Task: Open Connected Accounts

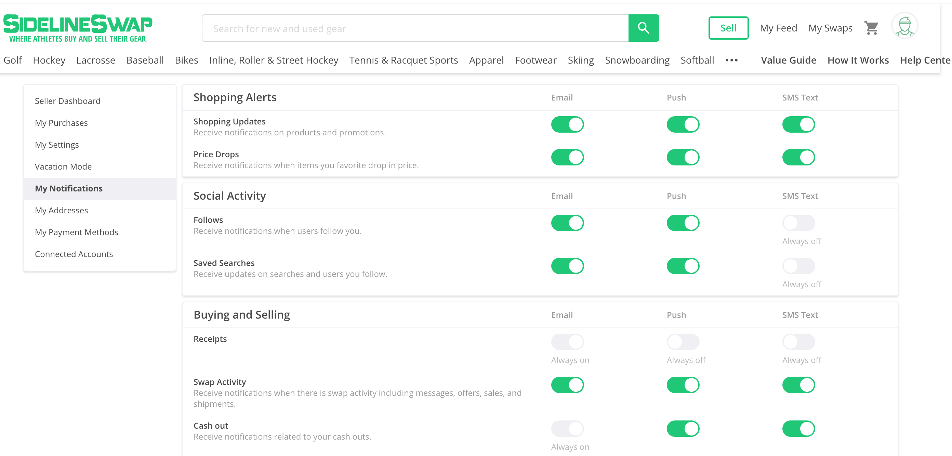Action: 100,254
